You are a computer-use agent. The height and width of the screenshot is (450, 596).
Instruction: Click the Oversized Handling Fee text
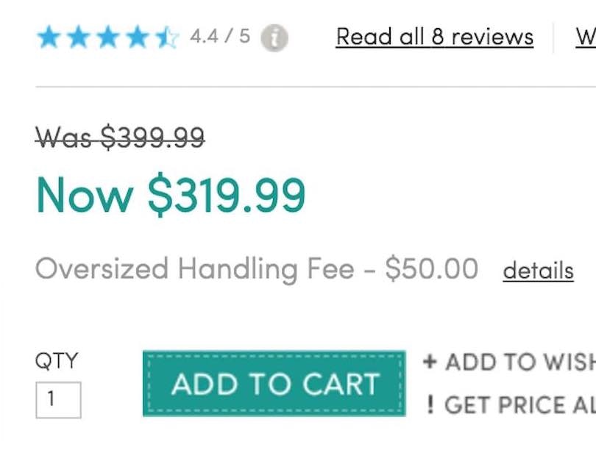click(256, 269)
